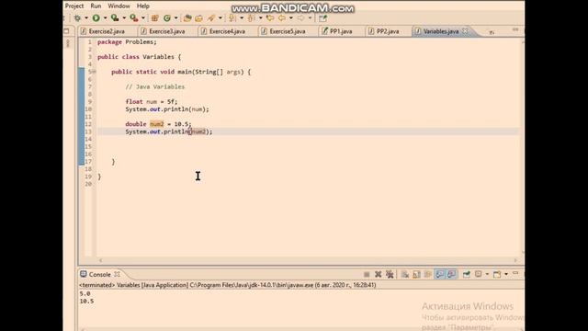The width and height of the screenshot is (588, 331).
Task: Minimize the editor area
Action: click(515, 29)
